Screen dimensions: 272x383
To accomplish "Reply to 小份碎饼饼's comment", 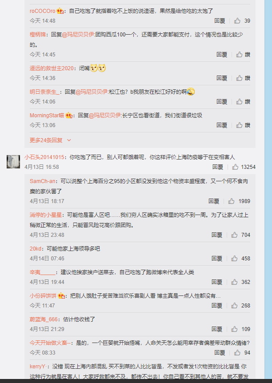I will coord(217,306).
